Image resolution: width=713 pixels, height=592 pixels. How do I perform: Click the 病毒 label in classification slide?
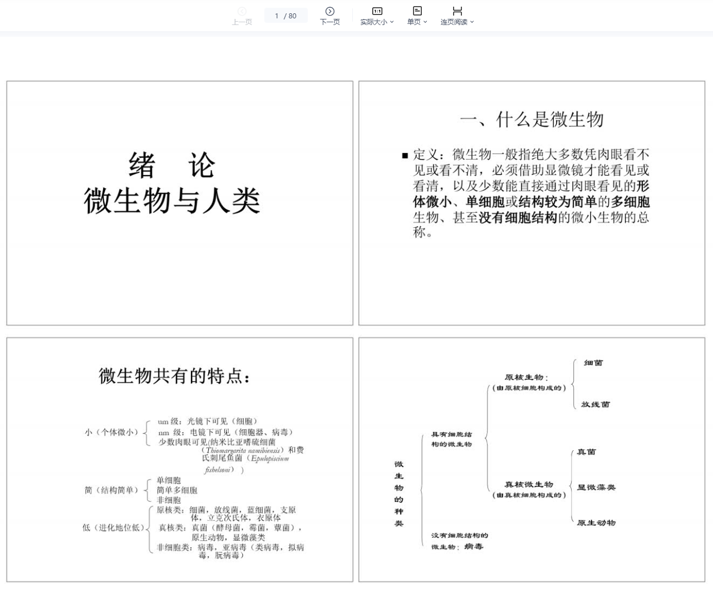pyautogui.click(x=473, y=547)
